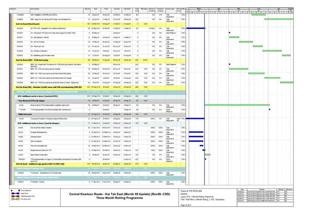Click the milestone diamond on the SA-5830 row
This screenshot has width=311, height=220.
(230, 64)
